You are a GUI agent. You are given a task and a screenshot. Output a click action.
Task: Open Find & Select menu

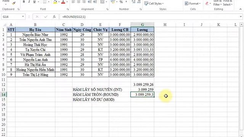point(228,3)
